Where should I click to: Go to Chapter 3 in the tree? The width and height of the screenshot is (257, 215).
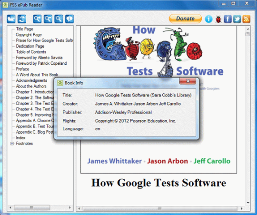35,103
